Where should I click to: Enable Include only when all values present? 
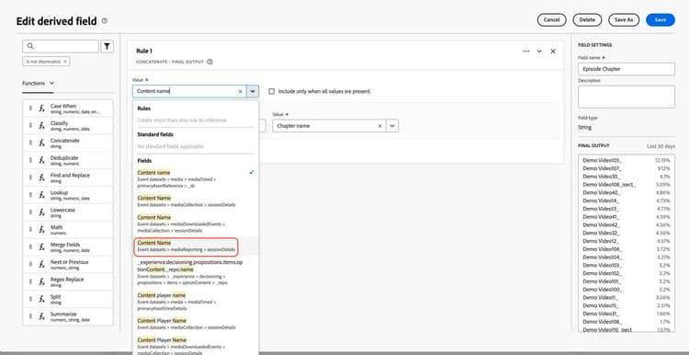pos(272,91)
